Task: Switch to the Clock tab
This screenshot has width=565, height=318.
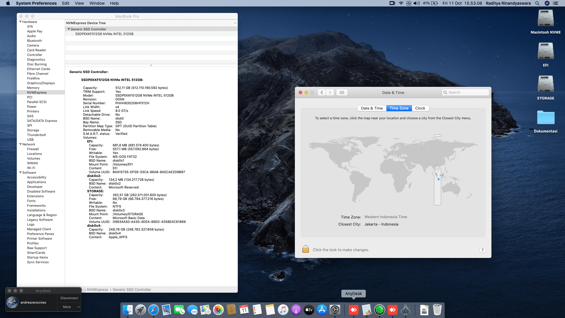Action: [x=420, y=108]
